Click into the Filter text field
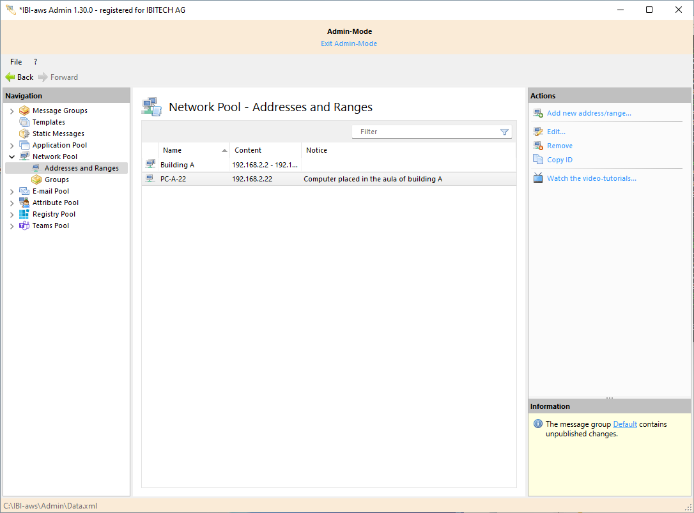The width and height of the screenshot is (694, 513). (425, 132)
